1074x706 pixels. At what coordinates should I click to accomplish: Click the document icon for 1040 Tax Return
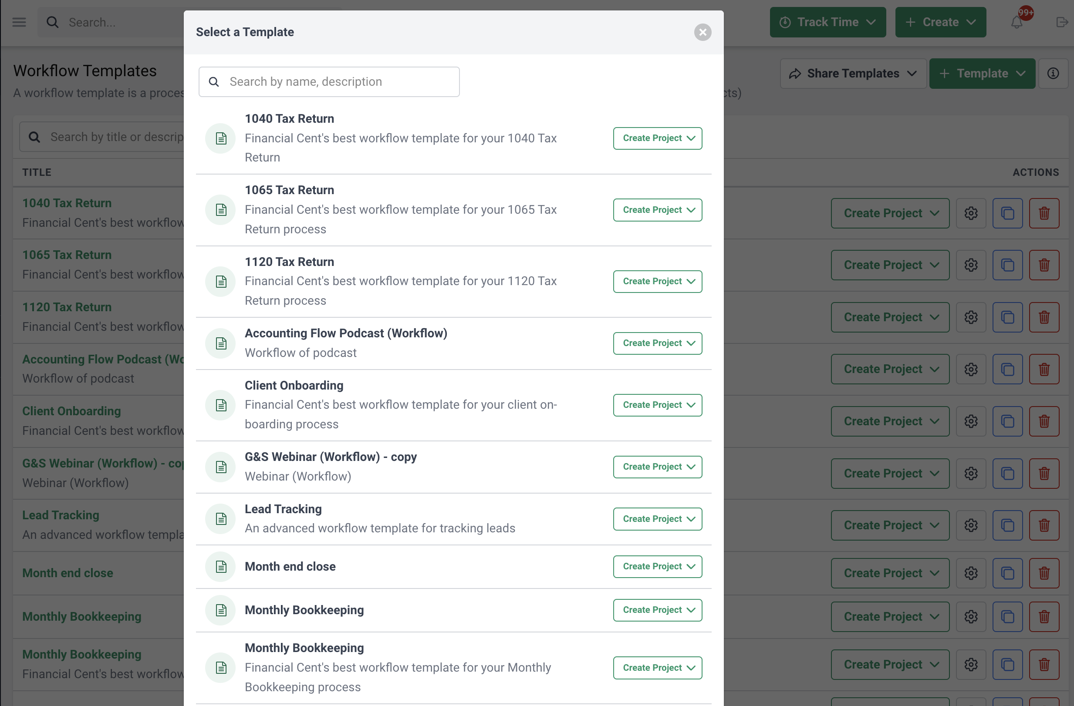click(220, 138)
